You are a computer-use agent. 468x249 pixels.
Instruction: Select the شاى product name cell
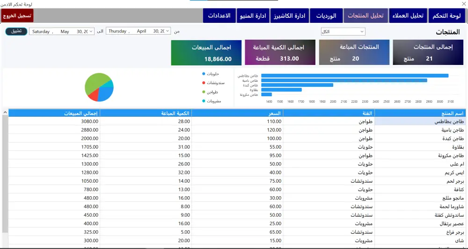pyautogui.click(x=420, y=241)
